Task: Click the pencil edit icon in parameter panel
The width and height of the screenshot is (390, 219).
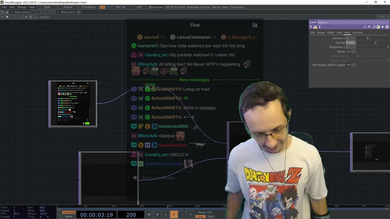Action: [x=365, y=27]
